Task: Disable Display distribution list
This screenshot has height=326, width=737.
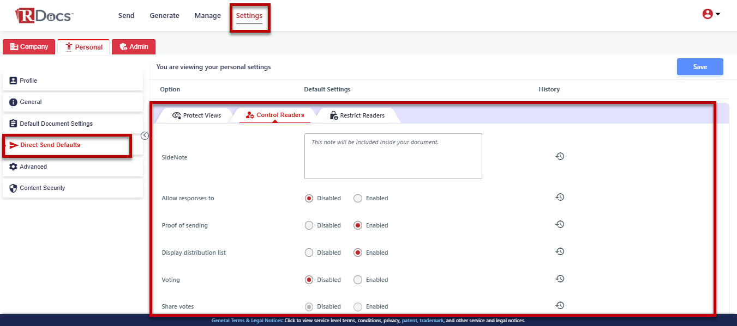Action: pos(309,253)
